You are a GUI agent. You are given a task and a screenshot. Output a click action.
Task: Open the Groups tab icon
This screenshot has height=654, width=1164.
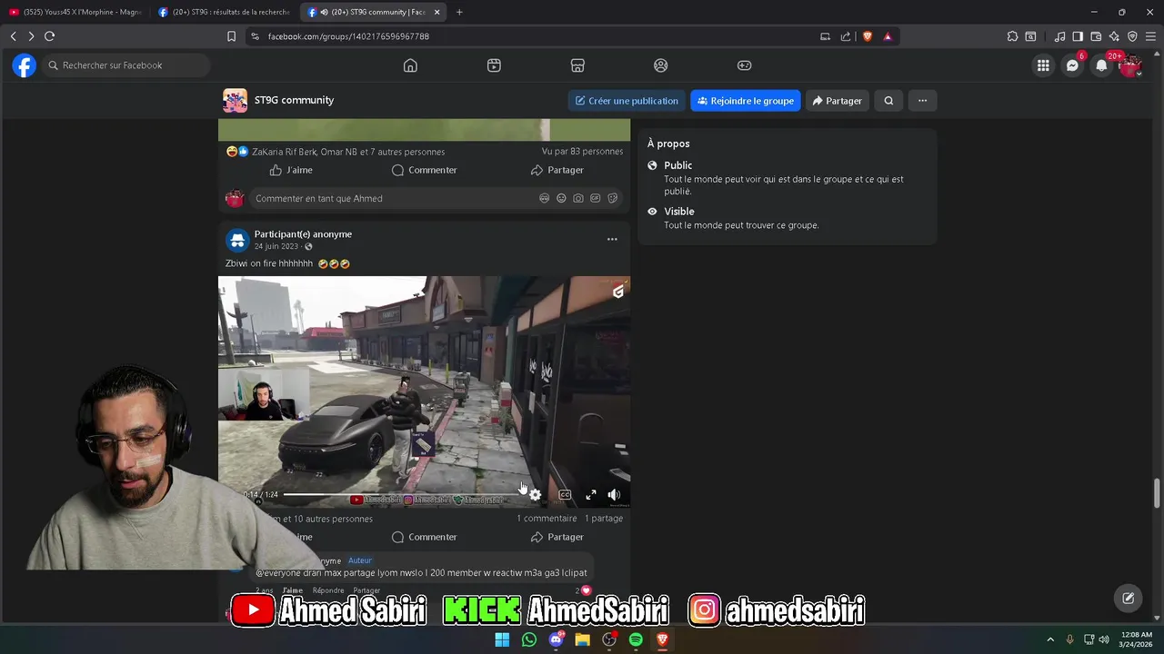tap(661, 65)
